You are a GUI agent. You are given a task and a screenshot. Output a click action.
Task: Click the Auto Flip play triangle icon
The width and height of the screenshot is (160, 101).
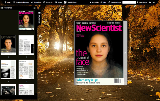pos(90,2)
